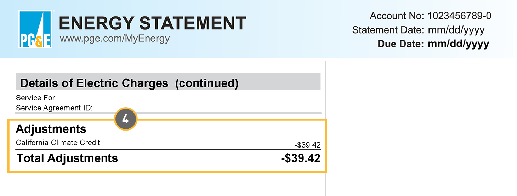The height and width of the screenshot is (196, 517).
Task: Select the California Climate Credit line item
Action: (x=58, y=143)
